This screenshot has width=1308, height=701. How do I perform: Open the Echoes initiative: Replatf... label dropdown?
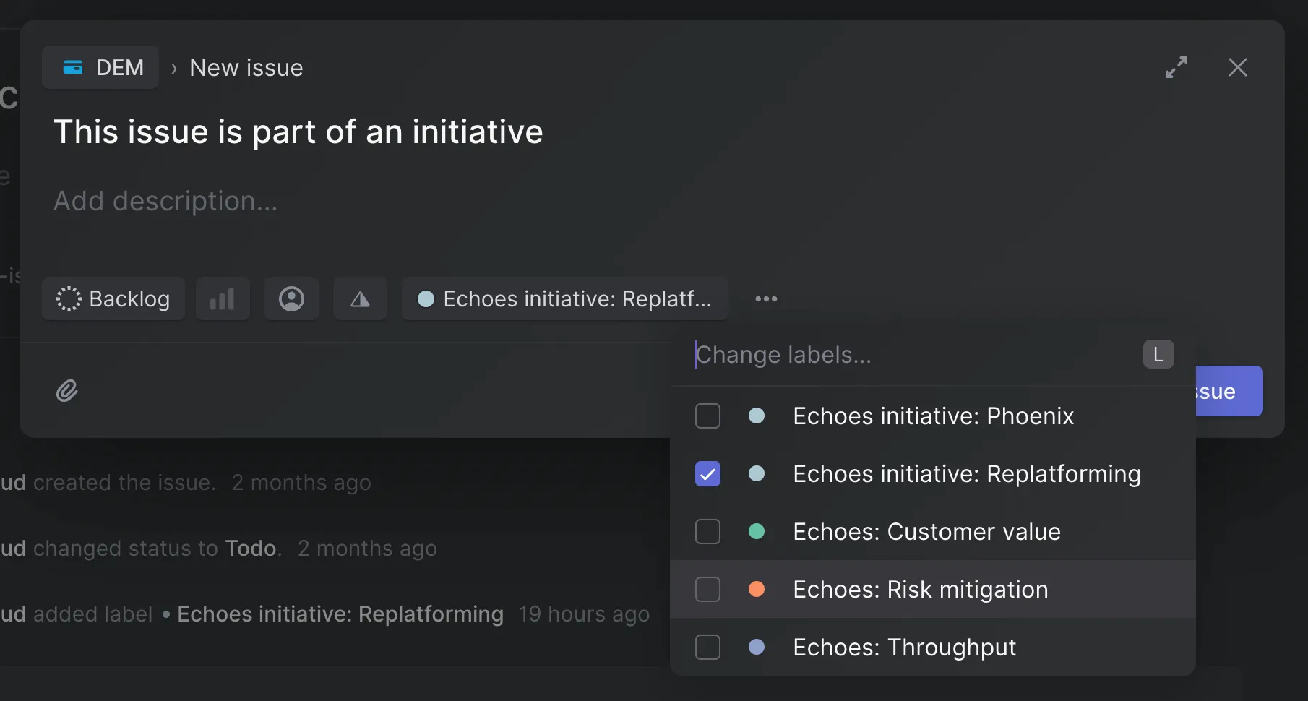pyautogui.click(x=564, y=298)
